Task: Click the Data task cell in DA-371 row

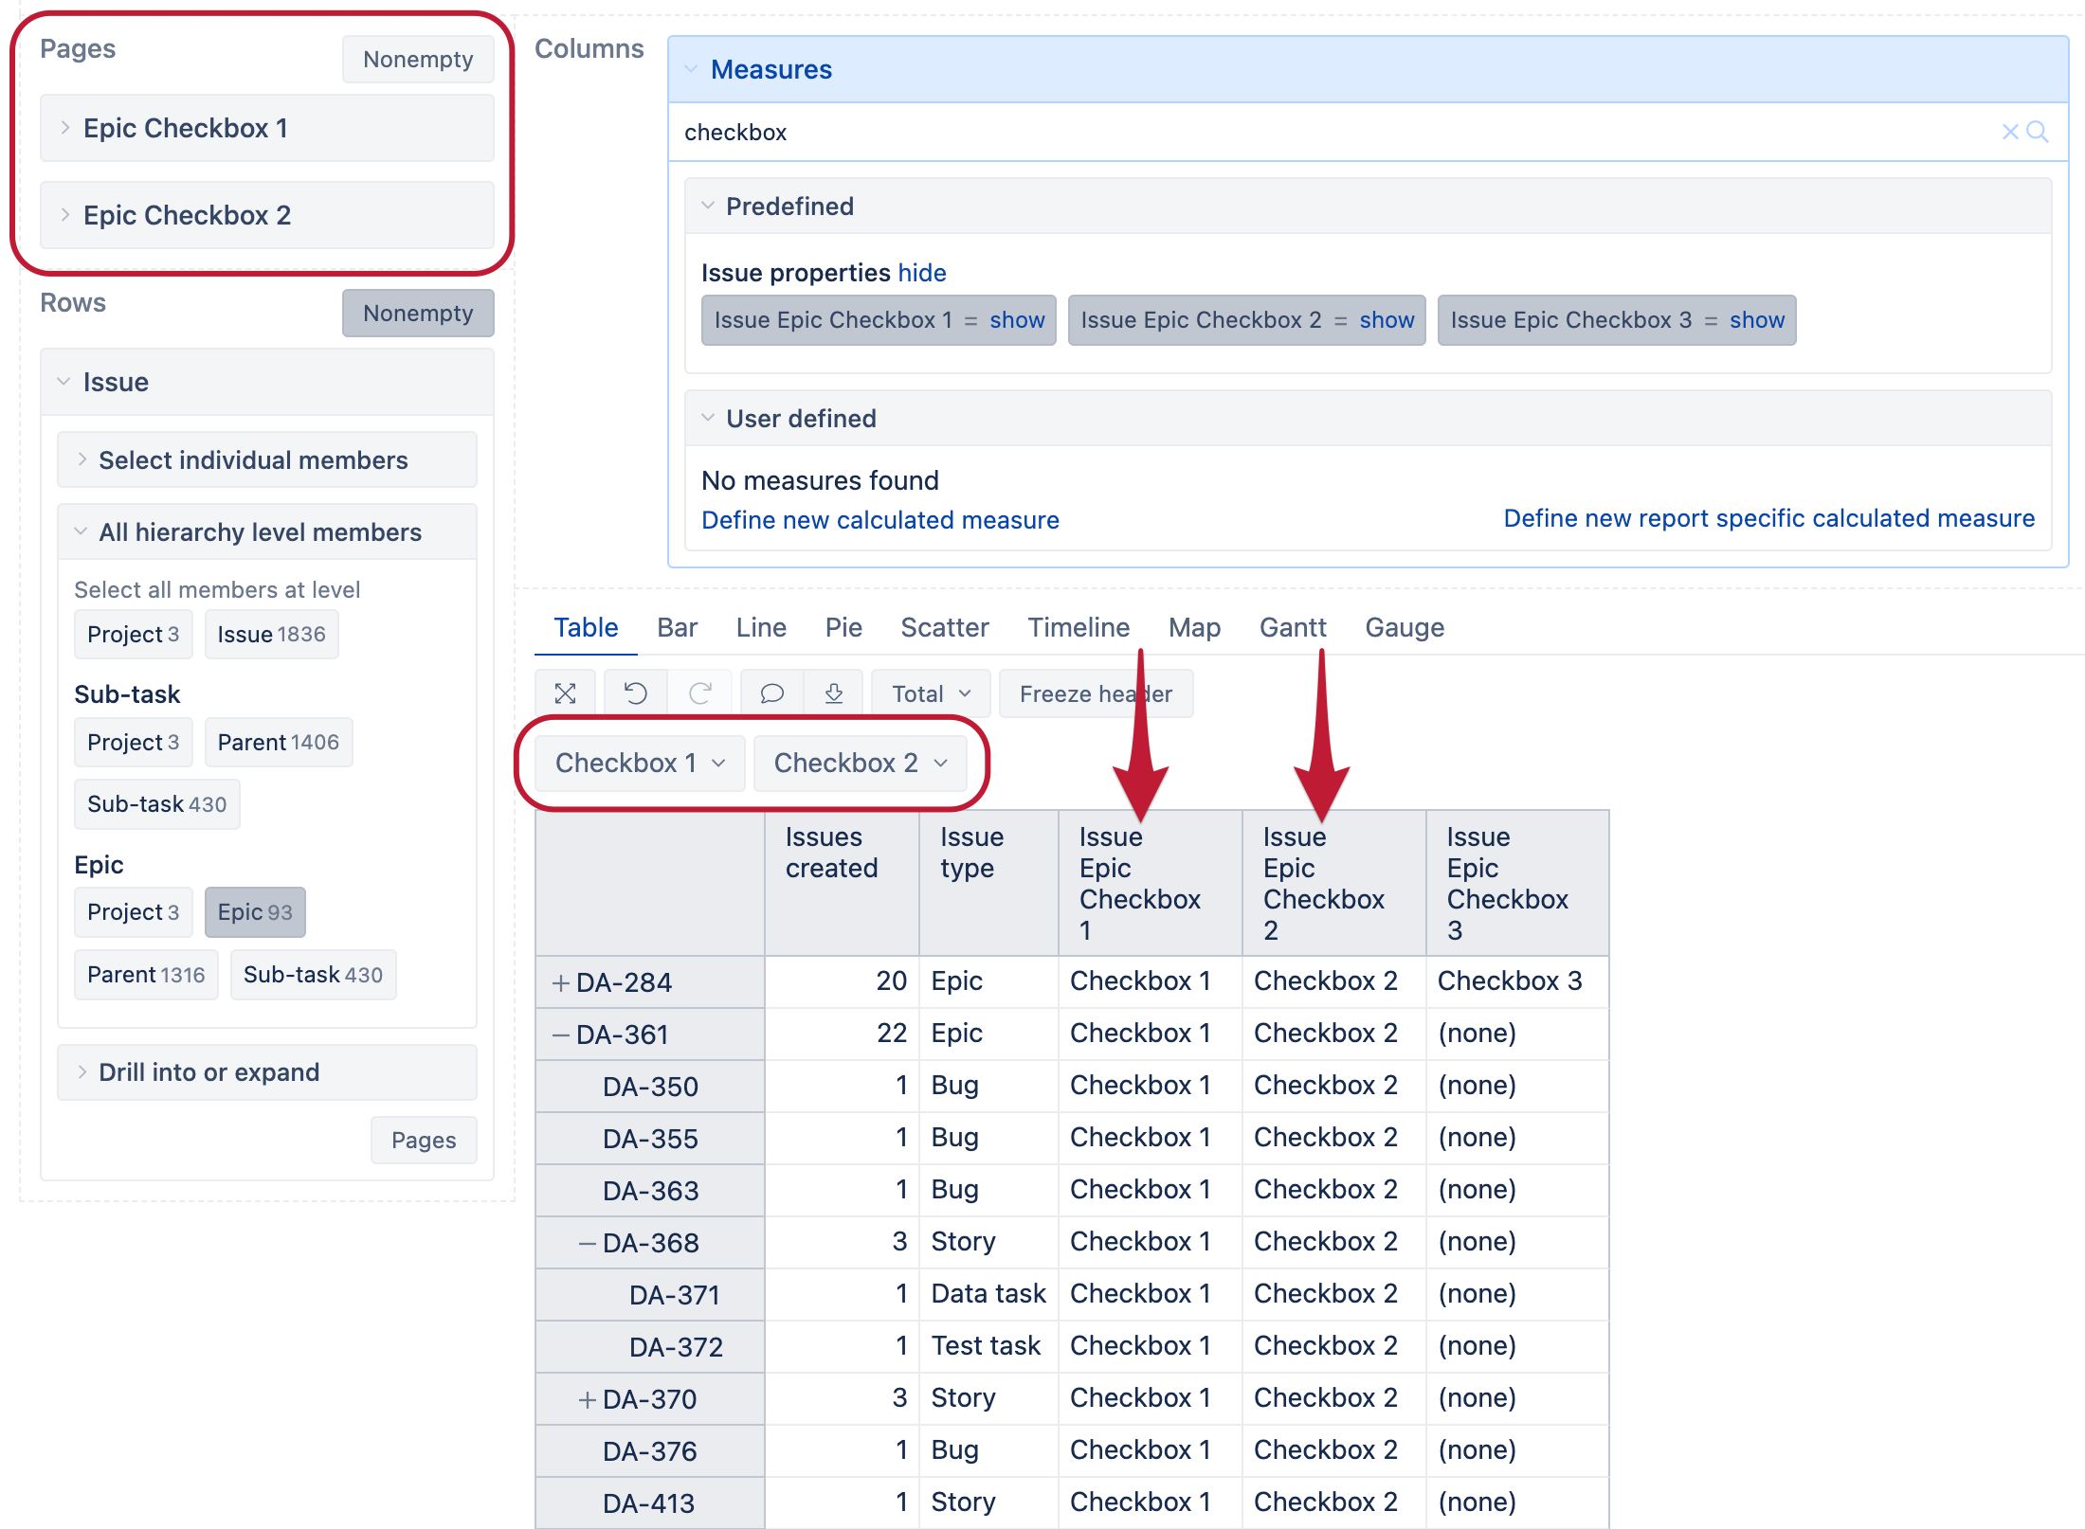Action: point(988,1294)
